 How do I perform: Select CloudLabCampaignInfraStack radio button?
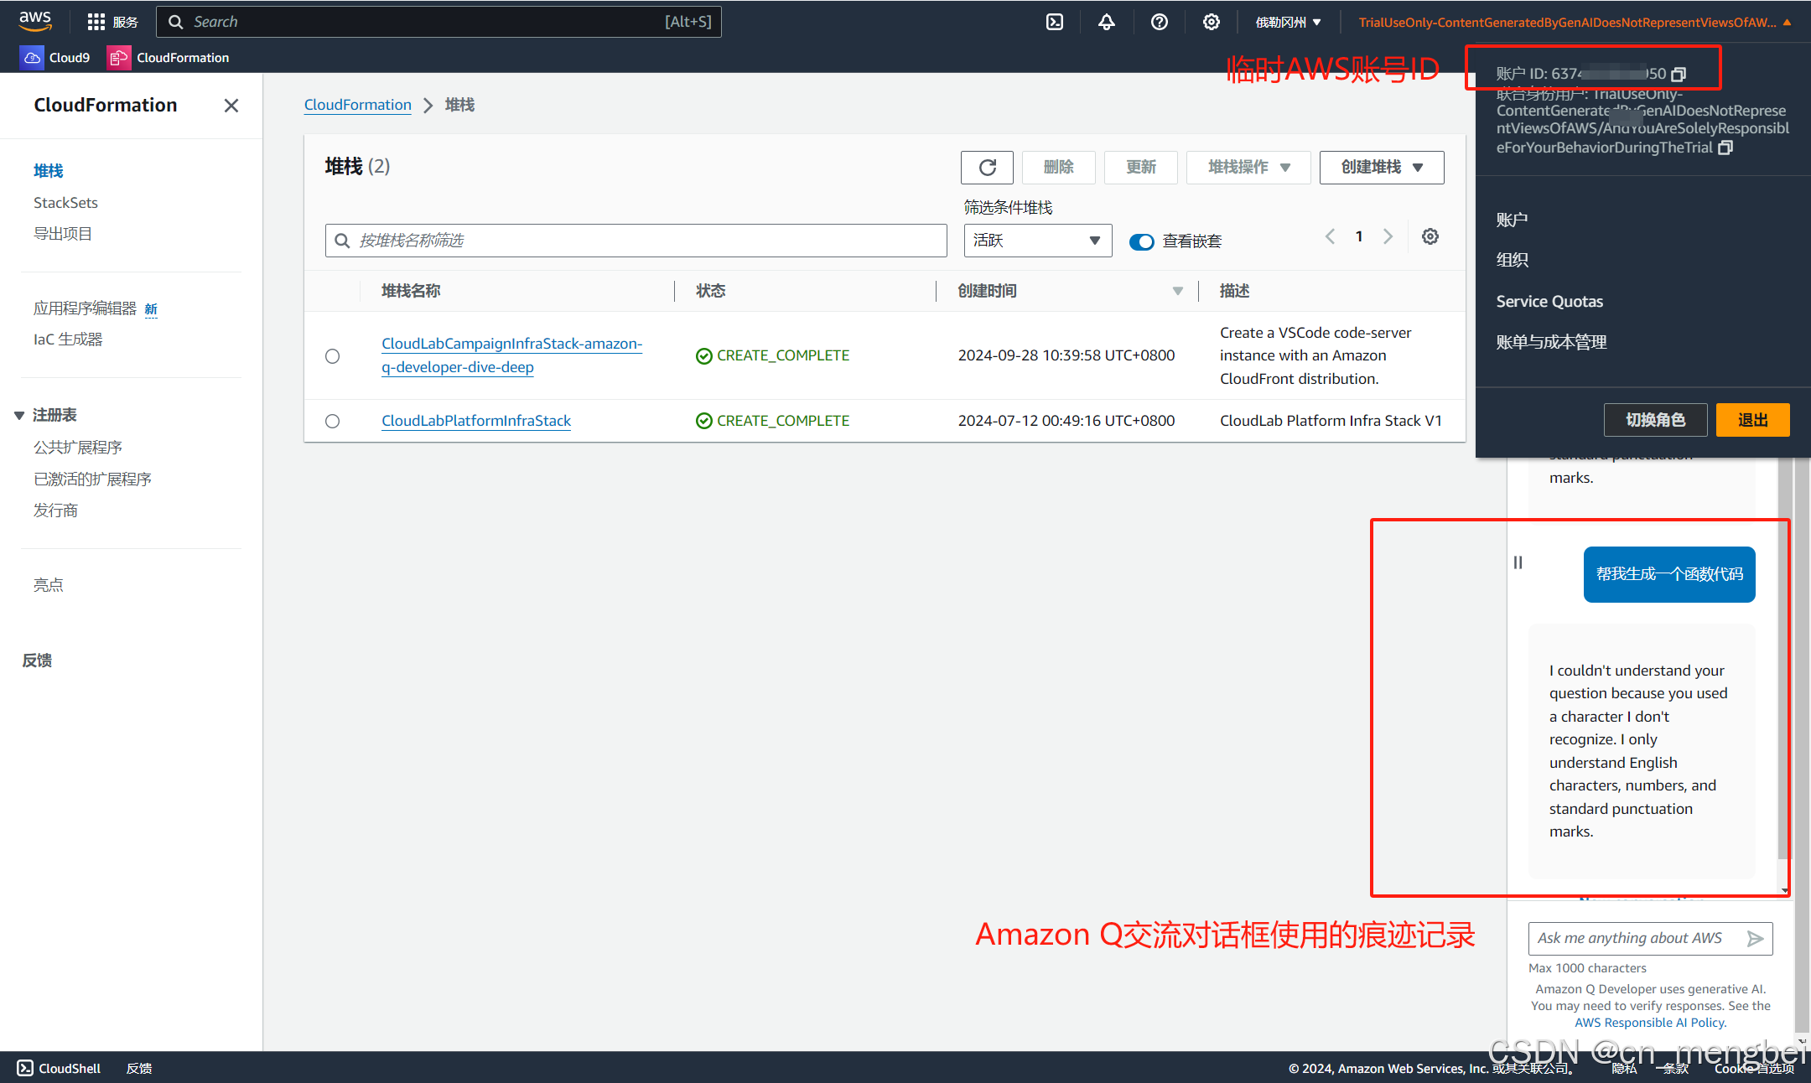332,356
